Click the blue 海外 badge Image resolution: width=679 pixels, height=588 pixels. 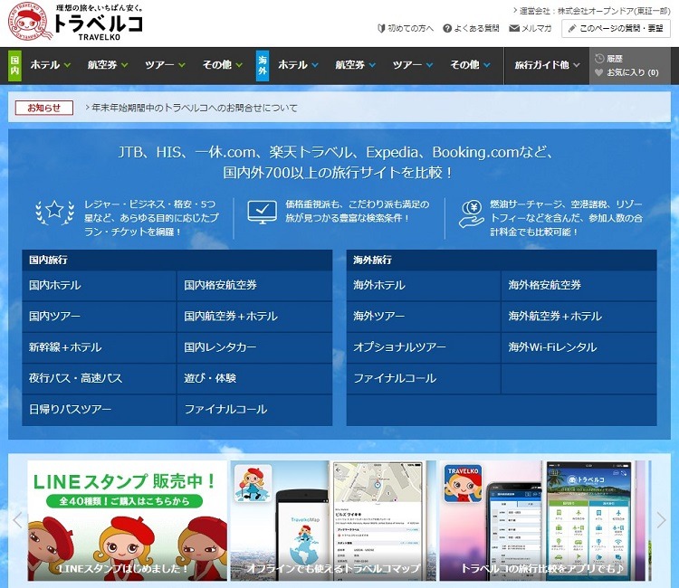[x=263, y=66]
